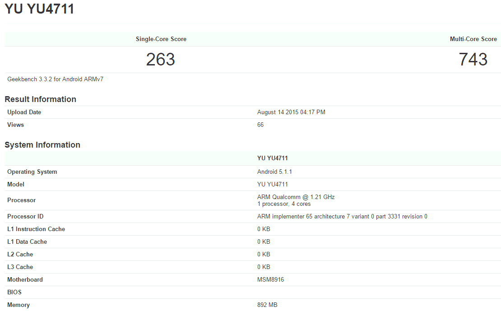501x311 pixels.
Task: Click the MSM8916 motherboard value
Action: point(270,280)
